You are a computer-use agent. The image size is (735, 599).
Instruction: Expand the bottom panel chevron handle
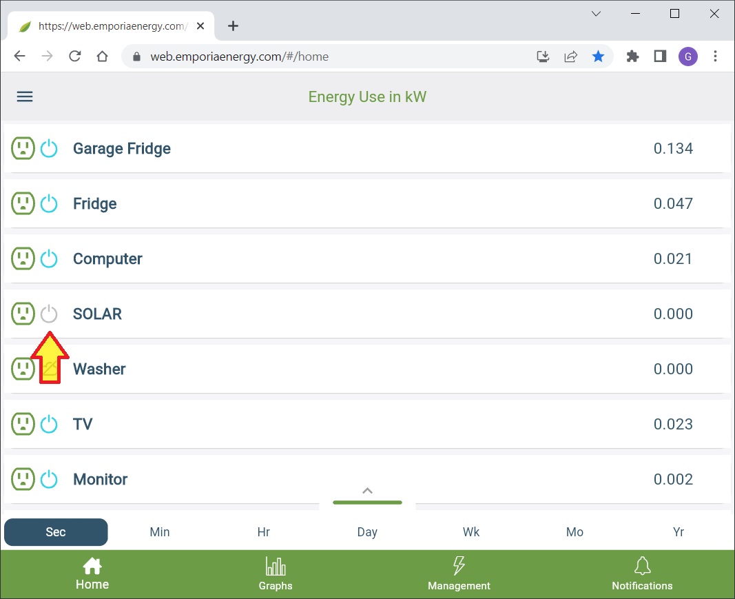click(367, 491)
